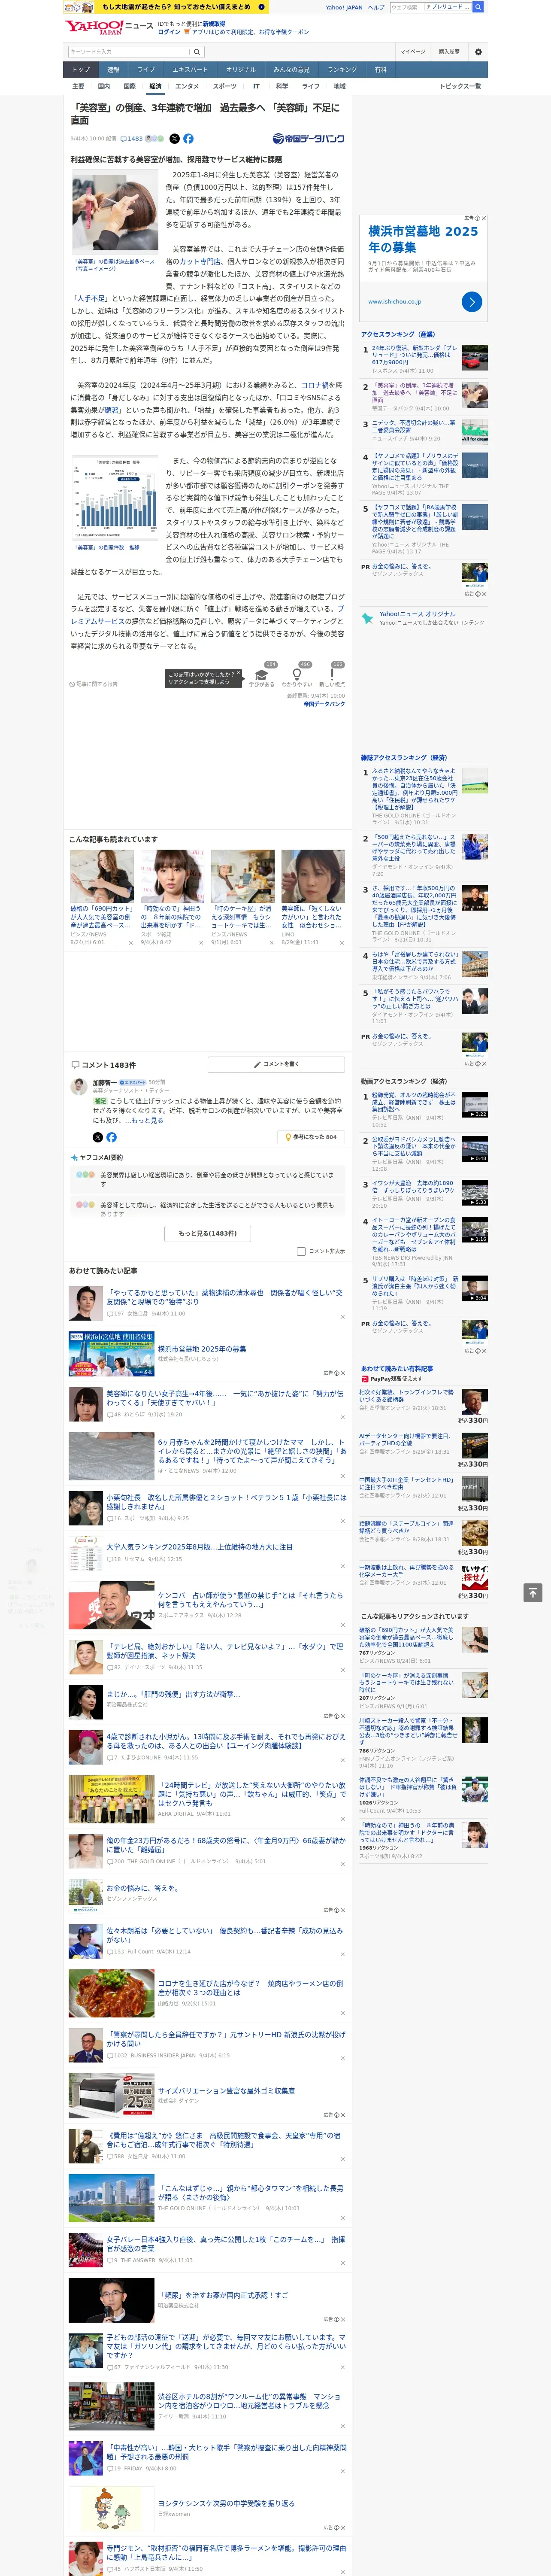This screenshot has width=551, height=2576.
Task: Open マイページ link
Action: click(412, 52)
